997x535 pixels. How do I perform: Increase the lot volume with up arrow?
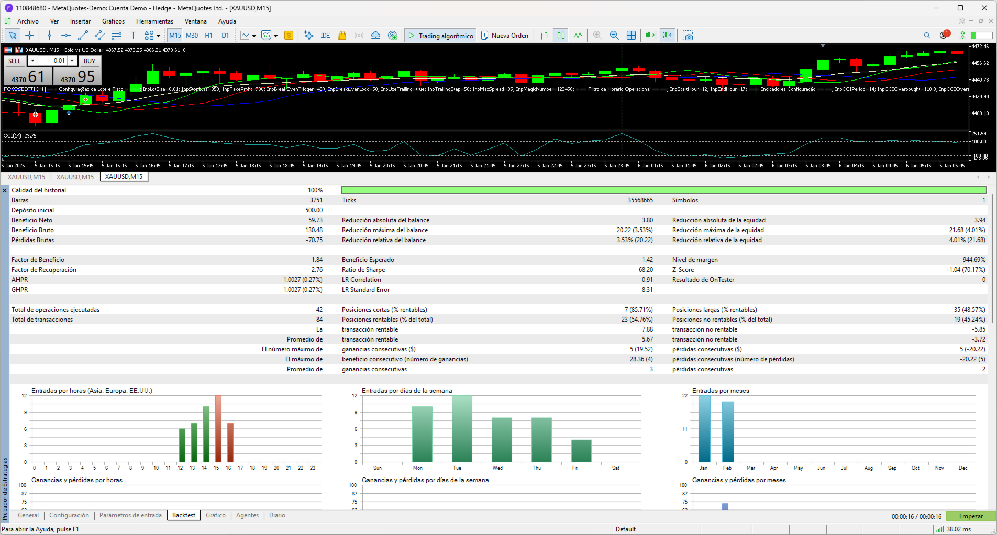(x=72, y=61)
